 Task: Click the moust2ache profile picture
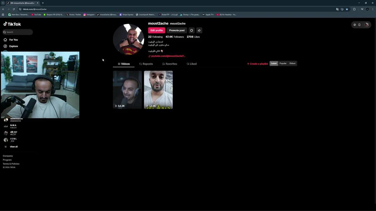pyautogui.click(x=129, y=39)
